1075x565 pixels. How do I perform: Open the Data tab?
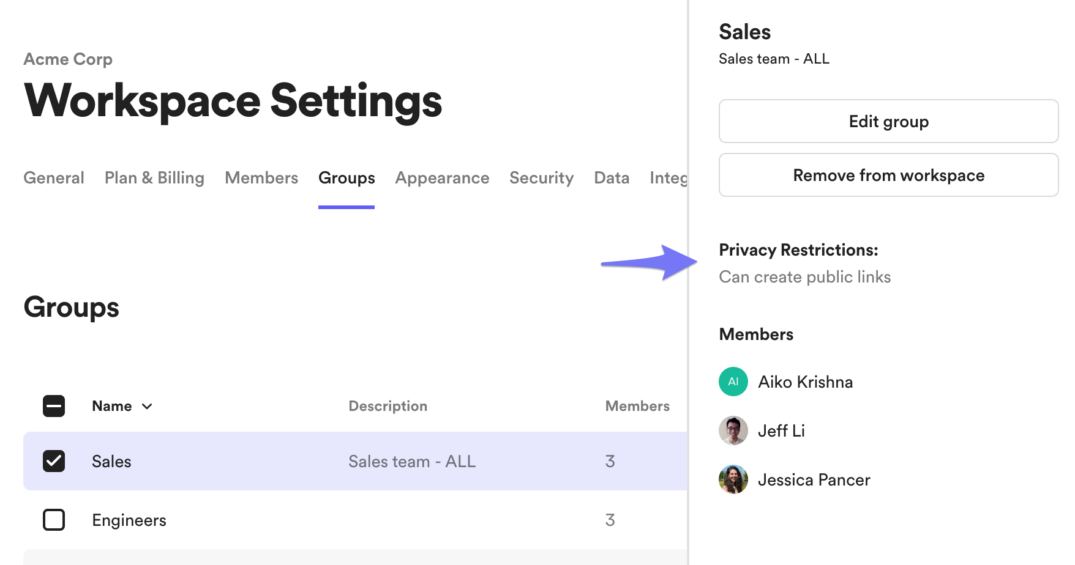pos(612,178)
